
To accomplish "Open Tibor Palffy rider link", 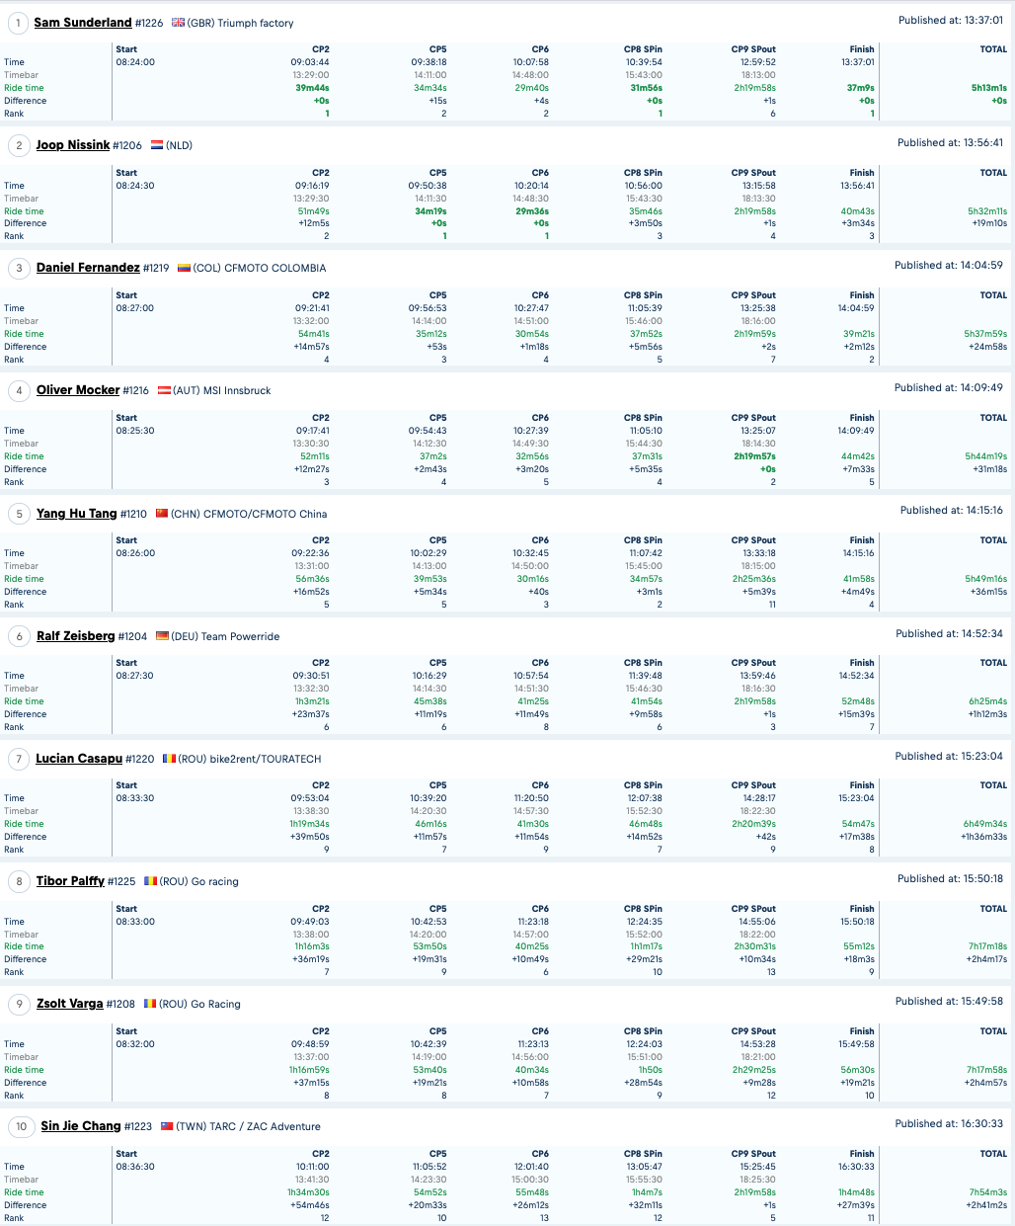I will pos(70,881).
